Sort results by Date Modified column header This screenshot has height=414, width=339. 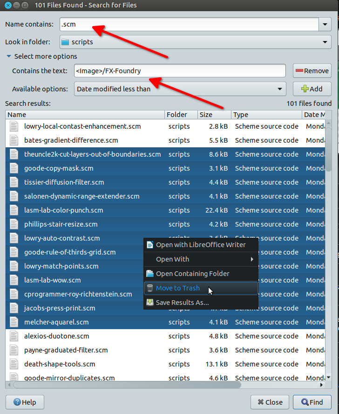tap(314, 115)
